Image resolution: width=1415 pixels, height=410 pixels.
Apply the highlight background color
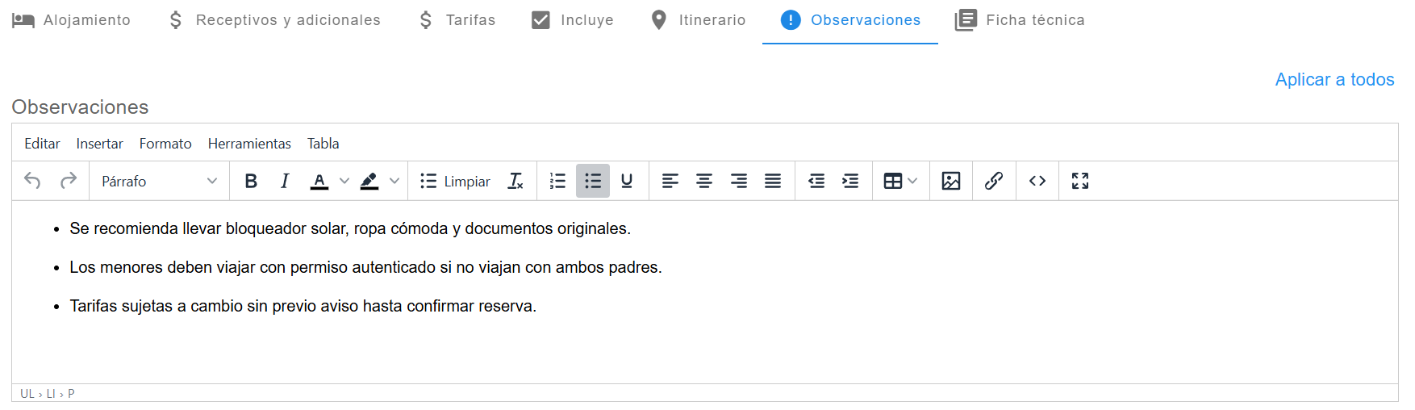369,181
